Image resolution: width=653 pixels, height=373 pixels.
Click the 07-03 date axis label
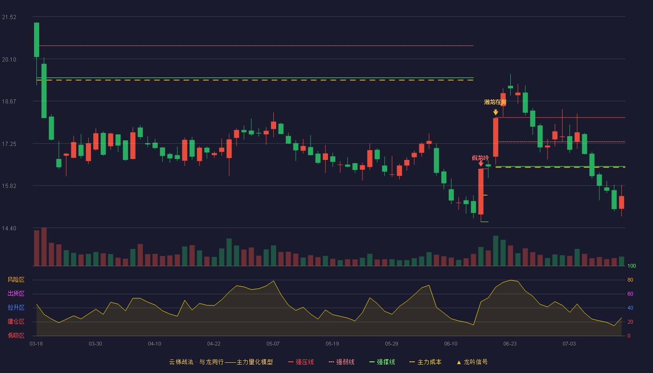pos(569,344)
